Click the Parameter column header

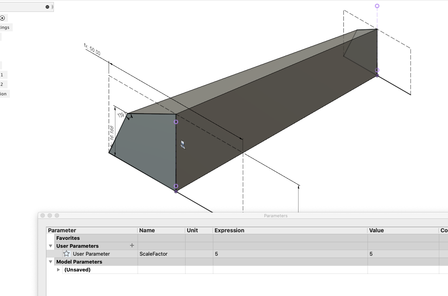[92, 230]
